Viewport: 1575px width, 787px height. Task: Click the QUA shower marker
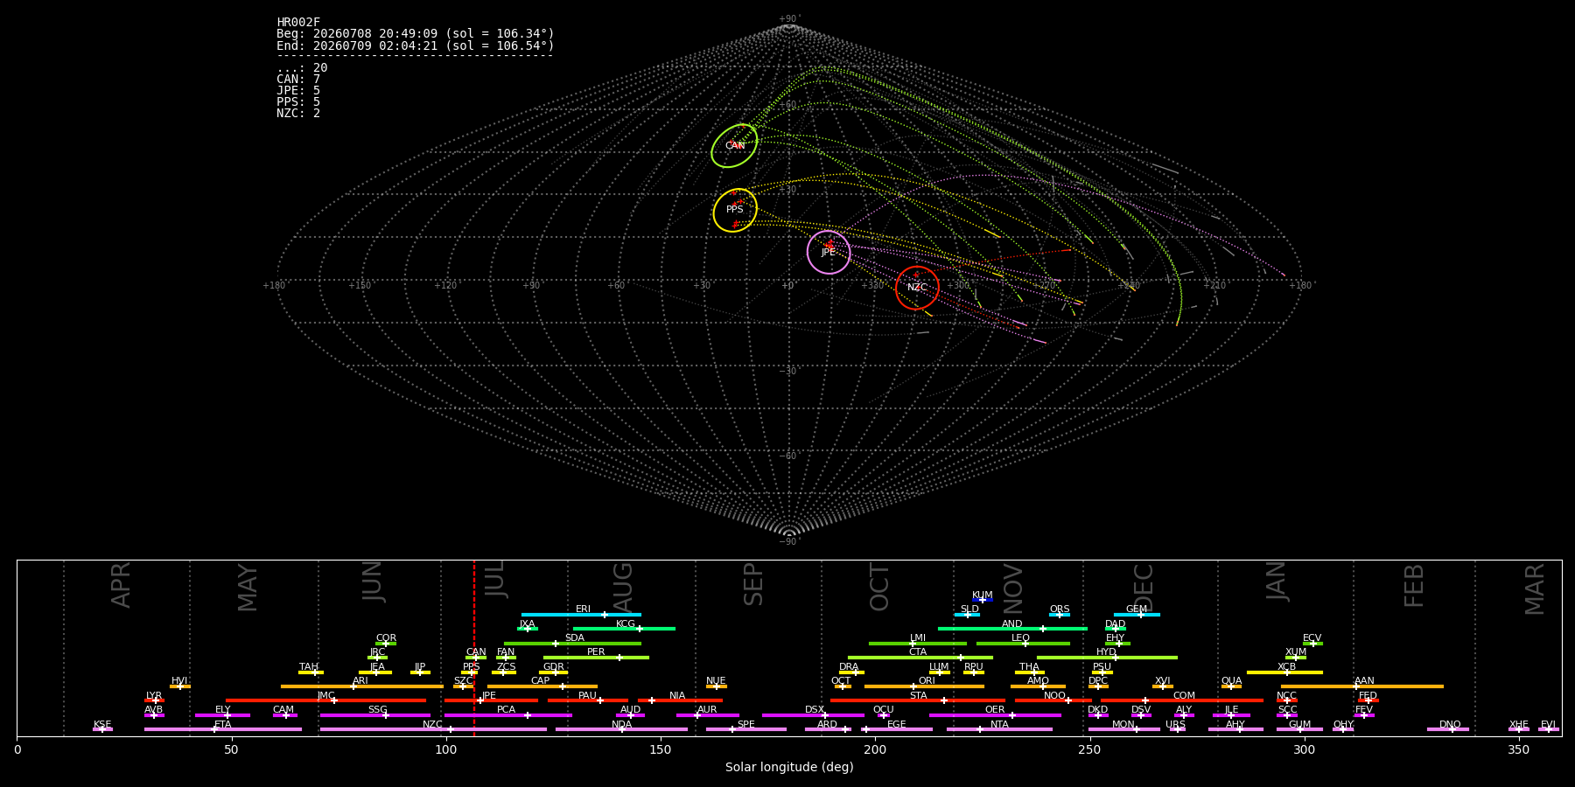tap(1231, 686)
